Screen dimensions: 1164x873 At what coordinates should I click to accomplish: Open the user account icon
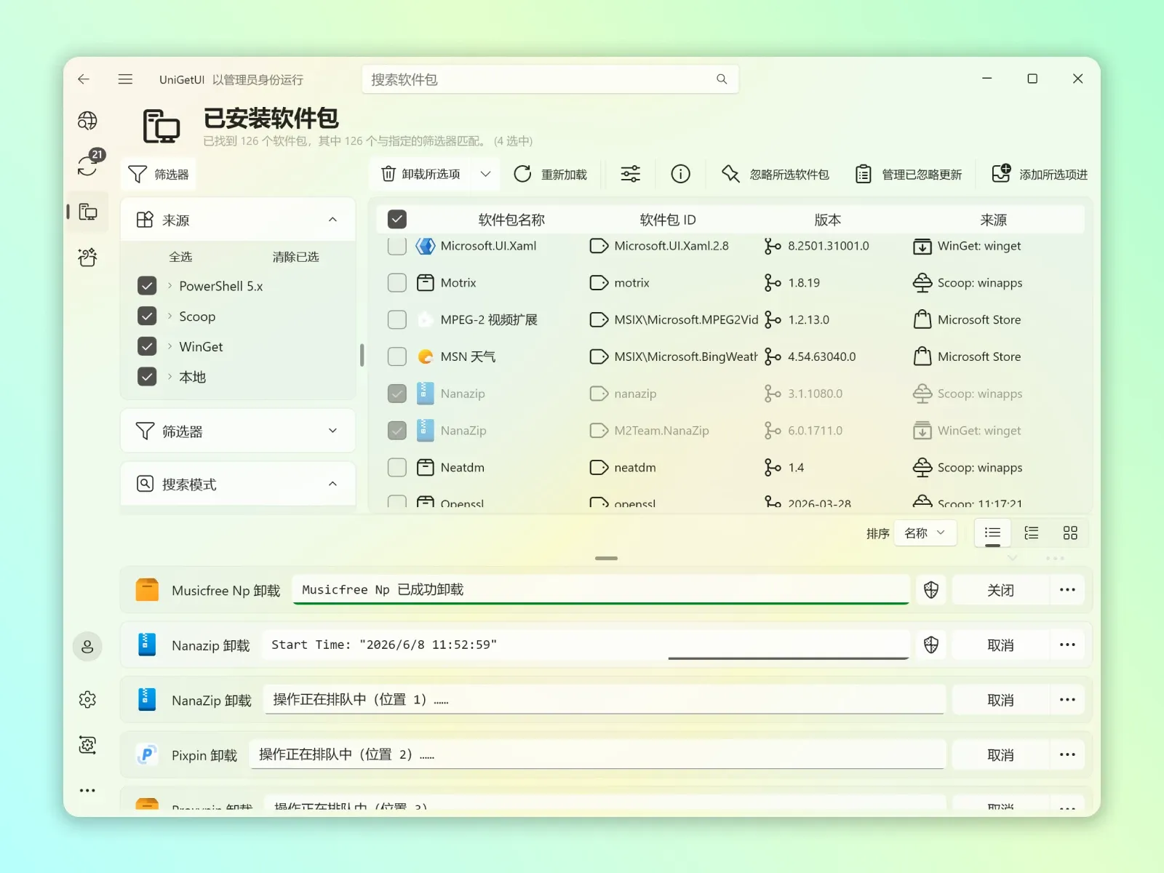(87, 646)
